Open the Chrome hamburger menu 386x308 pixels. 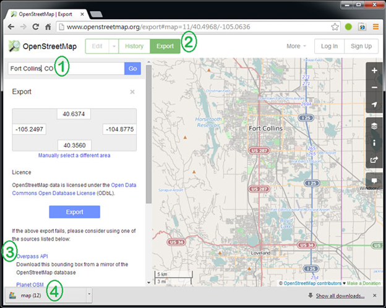pyautogui.click(x=375, y=27)
